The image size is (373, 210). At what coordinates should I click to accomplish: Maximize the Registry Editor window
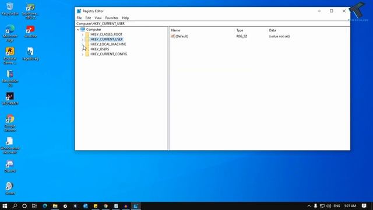(332, 11)
